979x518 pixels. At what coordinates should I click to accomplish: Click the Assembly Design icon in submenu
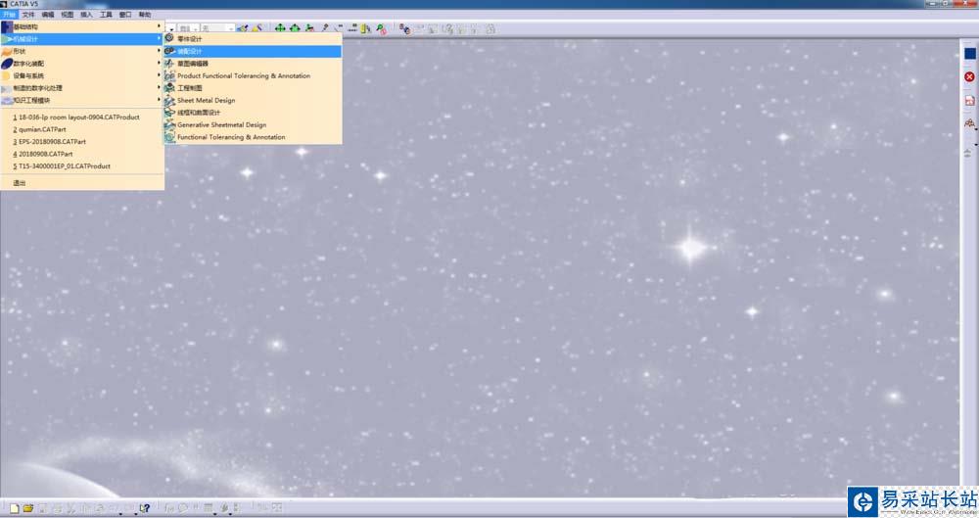(169, 51)
